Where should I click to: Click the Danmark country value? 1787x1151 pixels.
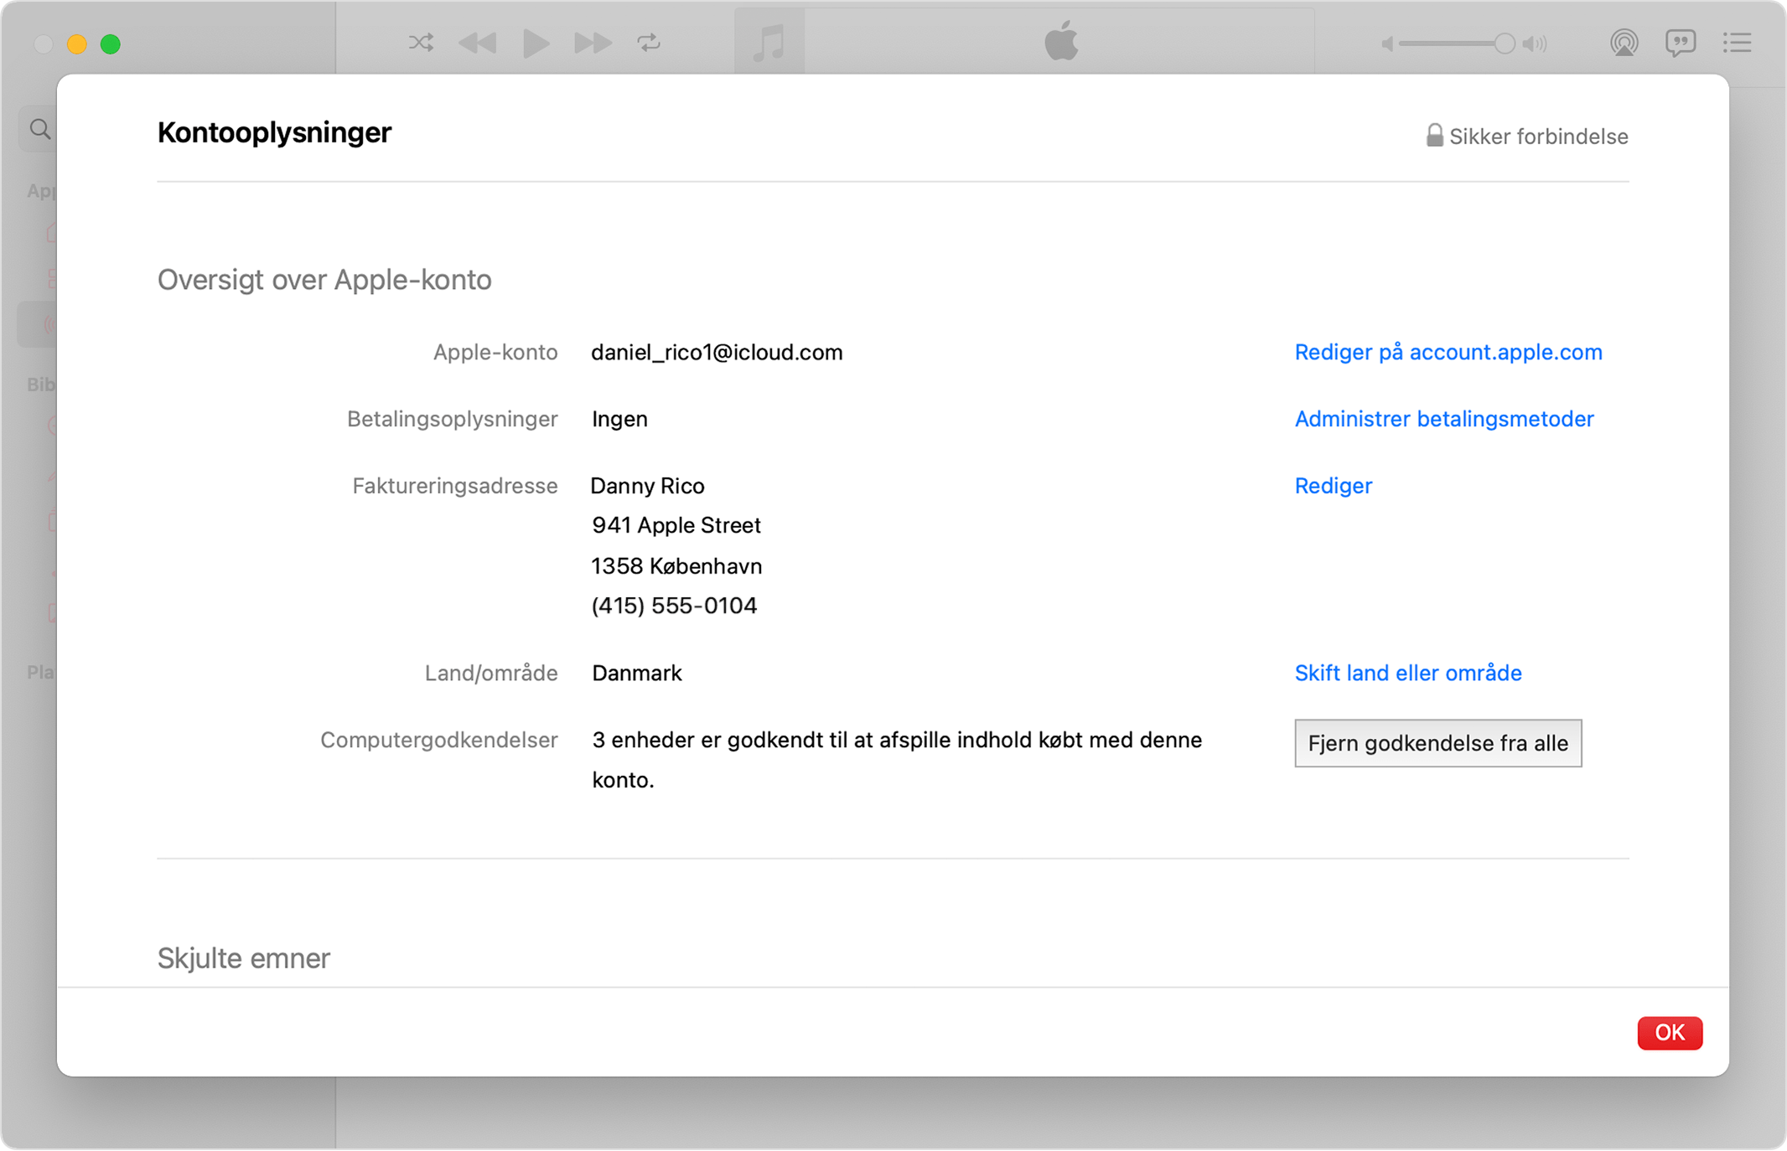tap(637, 673)
